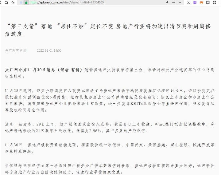Image resolution: width=221 pixels, height=175 pixels.
Task: Click the green padlock security icon
Action: click(26, 2)
